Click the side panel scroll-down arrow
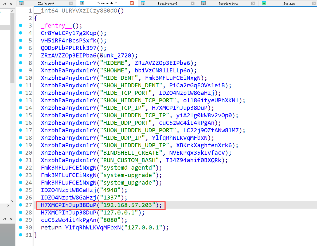Image resolution: width=317 pixels, height=246 pixels. tap(12, 201)
